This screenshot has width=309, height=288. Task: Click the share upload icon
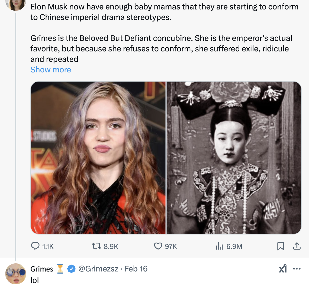[297, 246]
